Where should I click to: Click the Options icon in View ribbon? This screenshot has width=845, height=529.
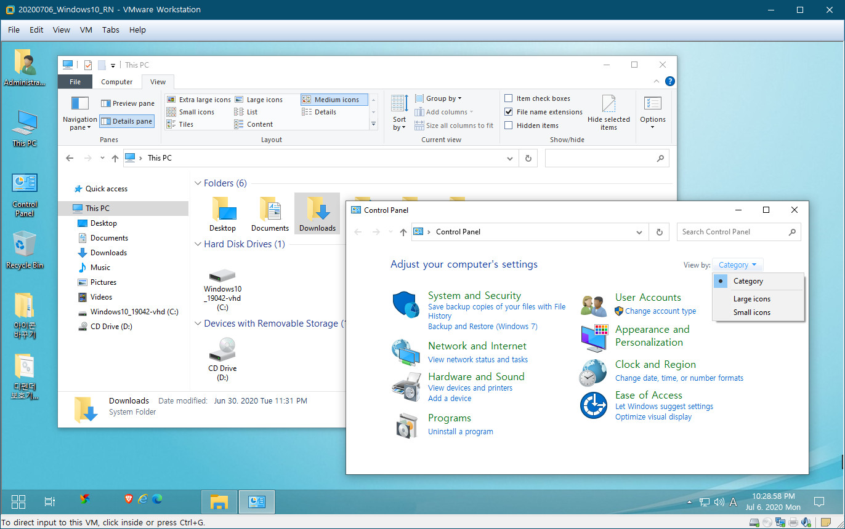tap(652, 103)
